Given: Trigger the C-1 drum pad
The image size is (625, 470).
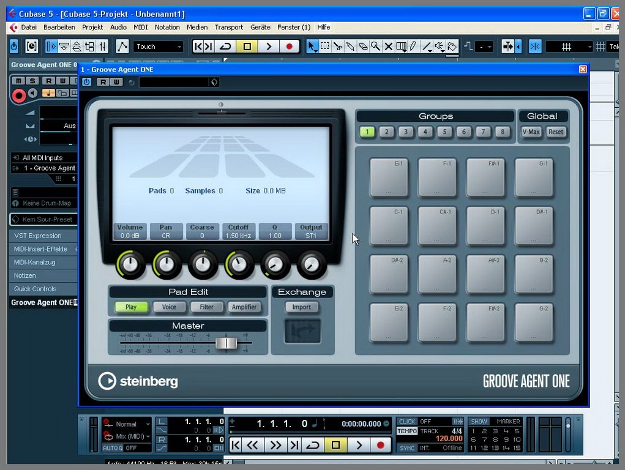Looking at the screenshot, I should (x=389, y=226).
